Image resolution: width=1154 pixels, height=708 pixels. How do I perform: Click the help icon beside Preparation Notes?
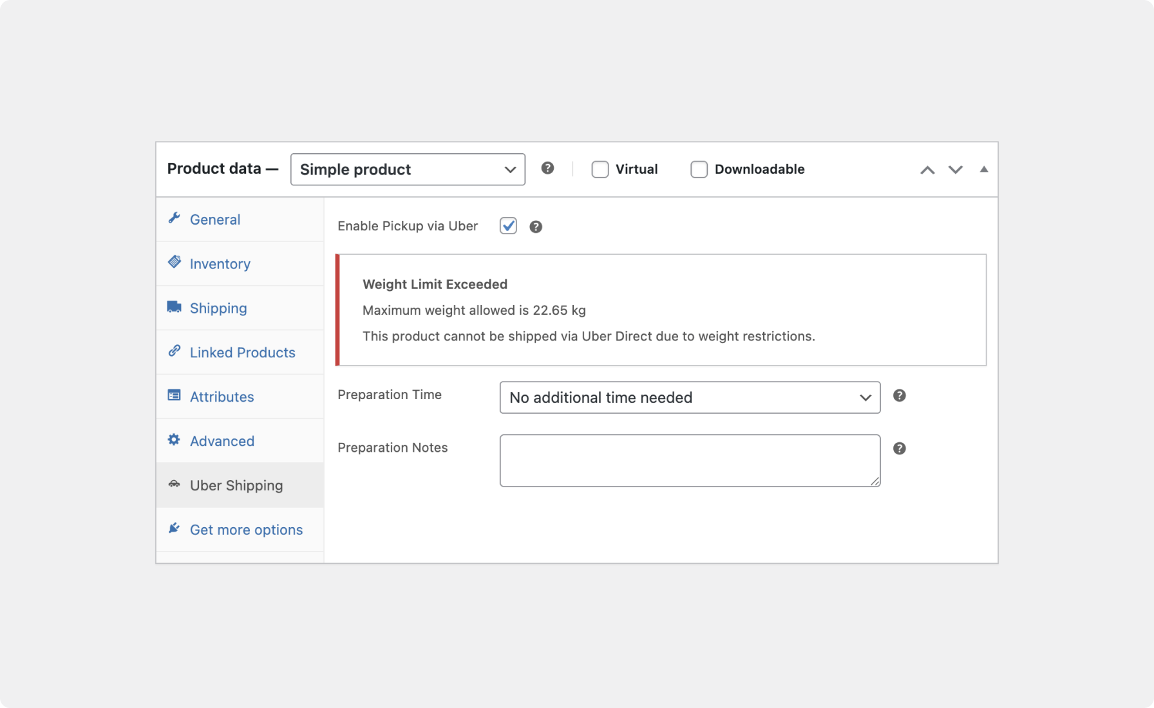[x=900, y=448]
